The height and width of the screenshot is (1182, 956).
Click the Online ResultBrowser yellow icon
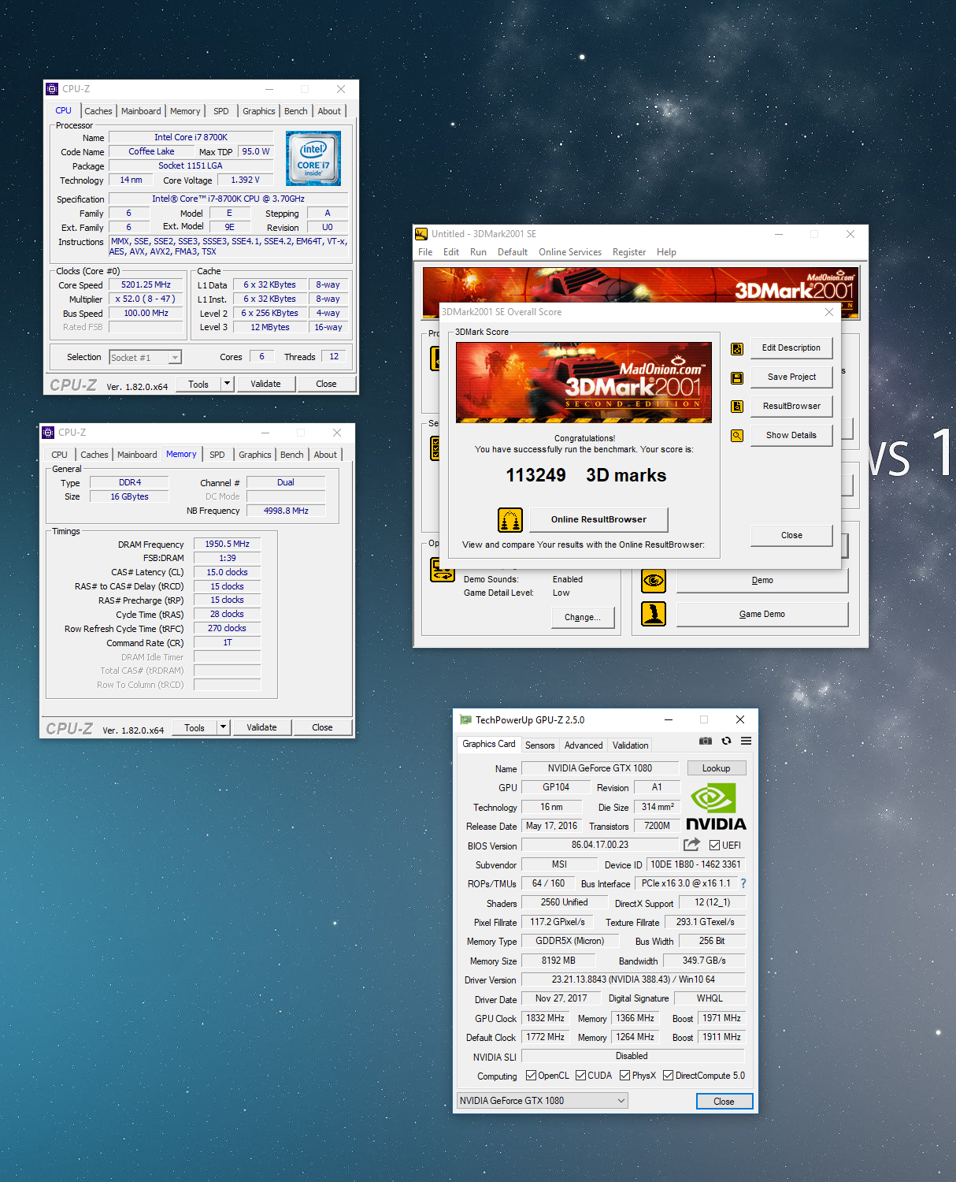[510, 520]
